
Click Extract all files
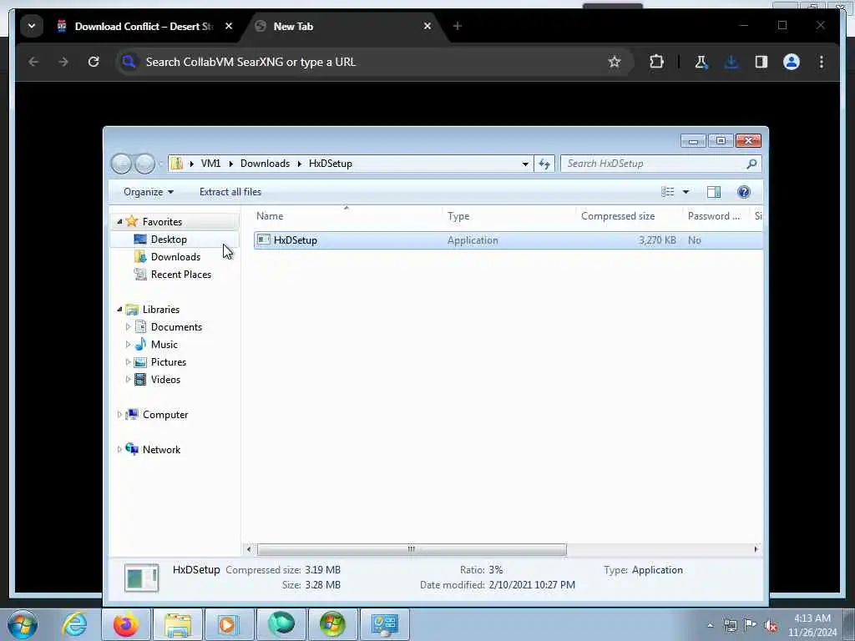point(230,192)
